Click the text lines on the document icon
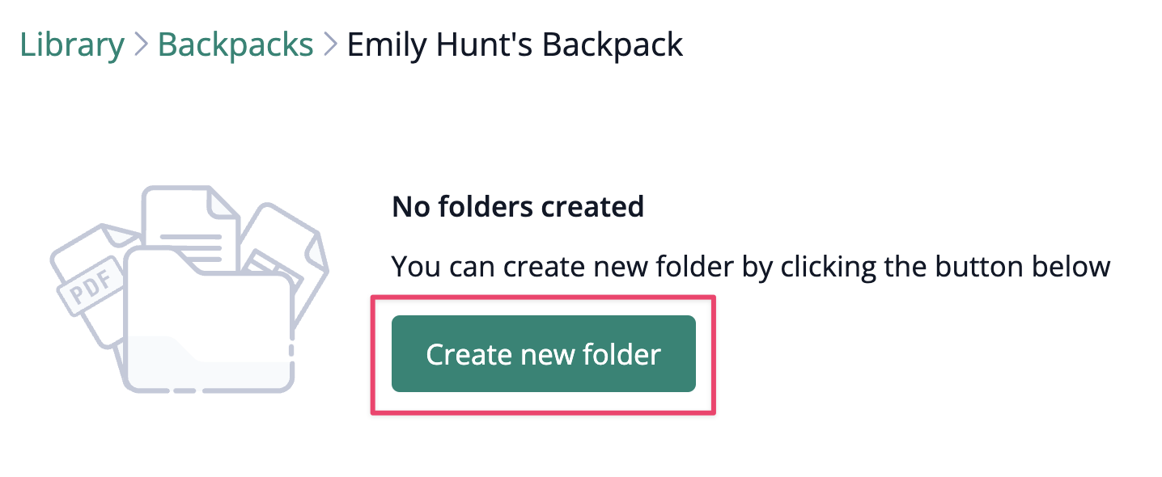Image resolution: width=1162 pixels, height=477 pixels. point(191,243)
